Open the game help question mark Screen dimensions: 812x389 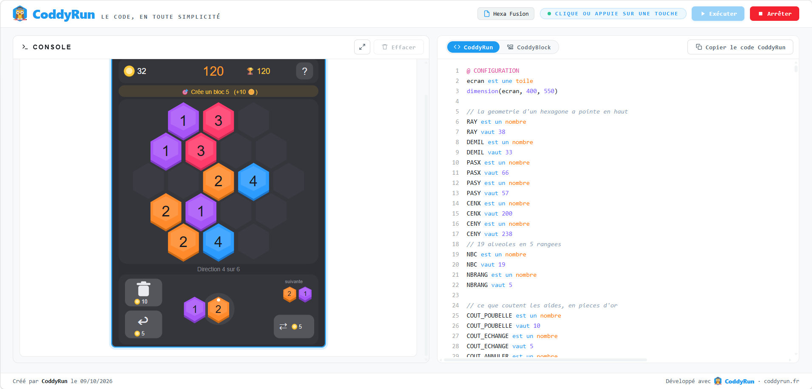[304, 71]
